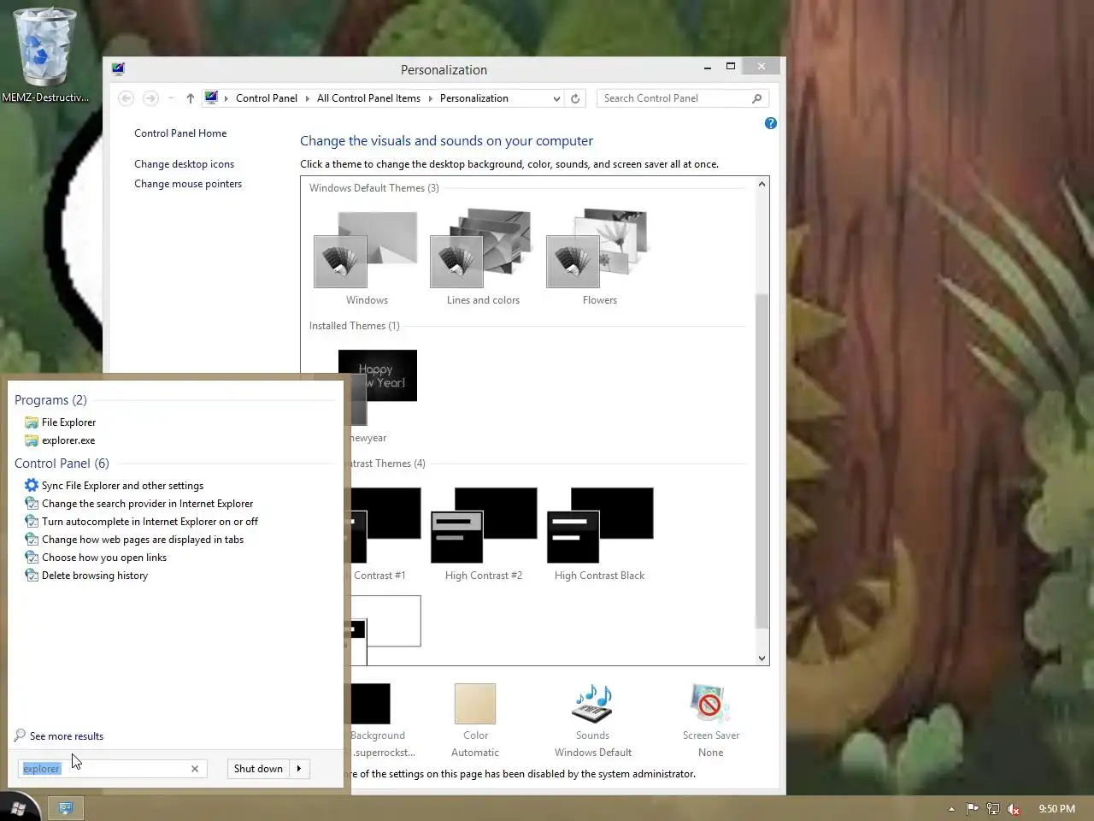Open Turn autocomplete in Internet Explorer on or off
Screen dimensions: 1094x821
[x=142, y=522]
